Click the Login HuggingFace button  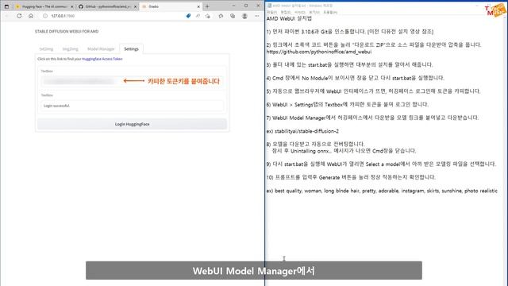[x=133, y=124]
